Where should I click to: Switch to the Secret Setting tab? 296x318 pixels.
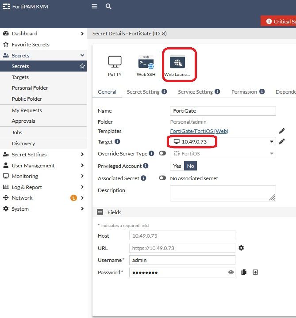pos(143,92)
